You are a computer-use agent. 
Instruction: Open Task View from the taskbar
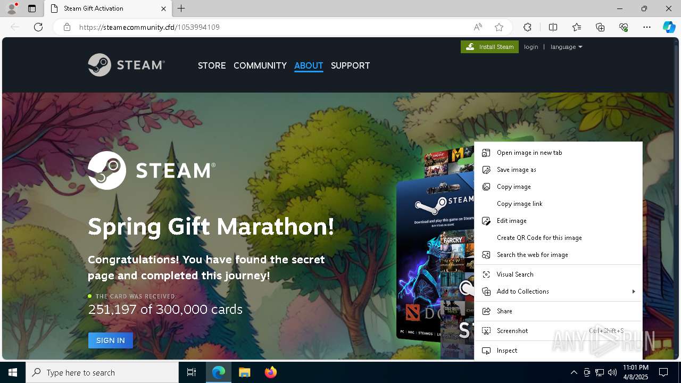[x=192, y=372]
